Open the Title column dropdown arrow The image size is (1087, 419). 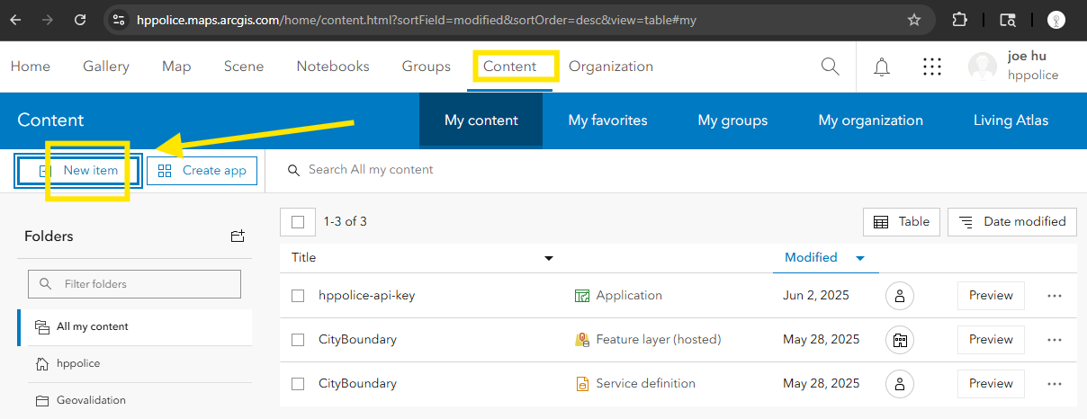tap(549, 259)
